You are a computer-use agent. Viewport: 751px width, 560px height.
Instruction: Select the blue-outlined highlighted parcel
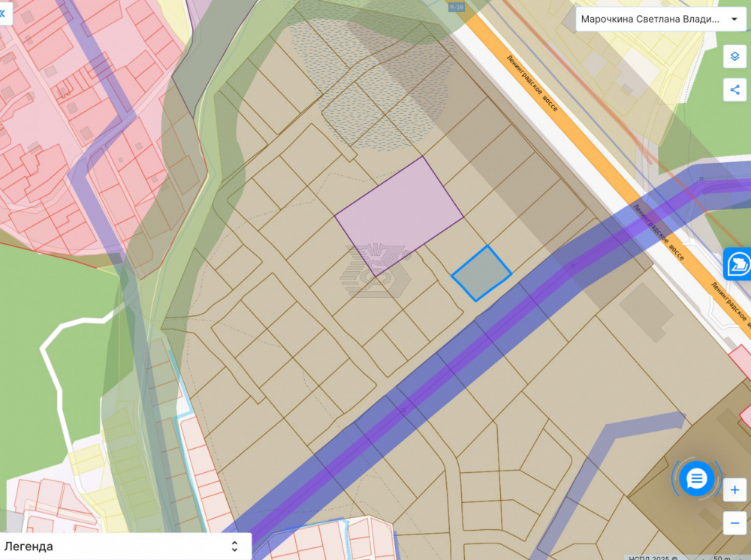click(481, 273)
